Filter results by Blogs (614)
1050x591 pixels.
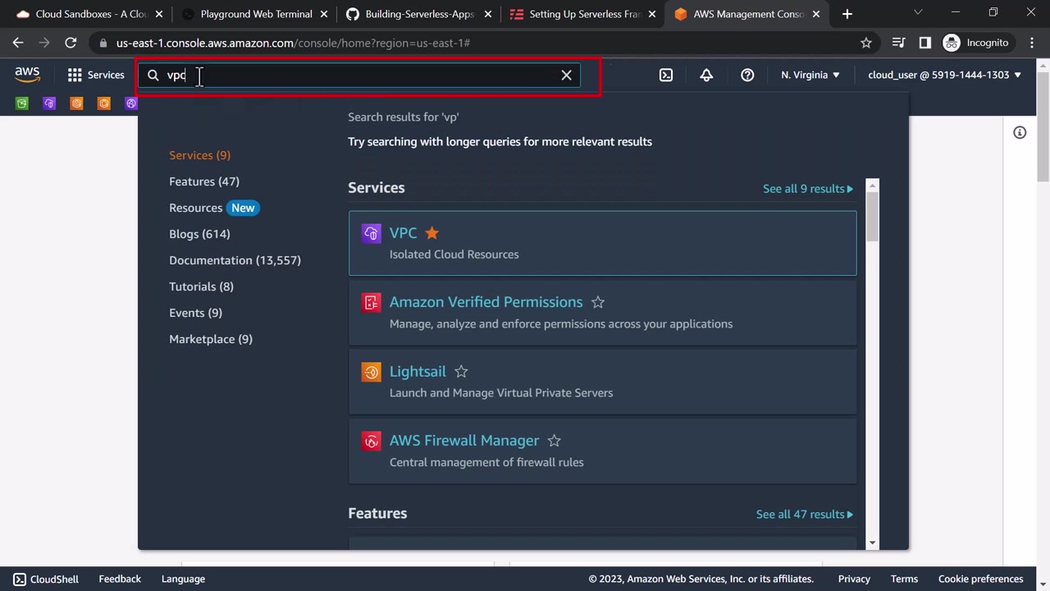[x=199, y=234]
